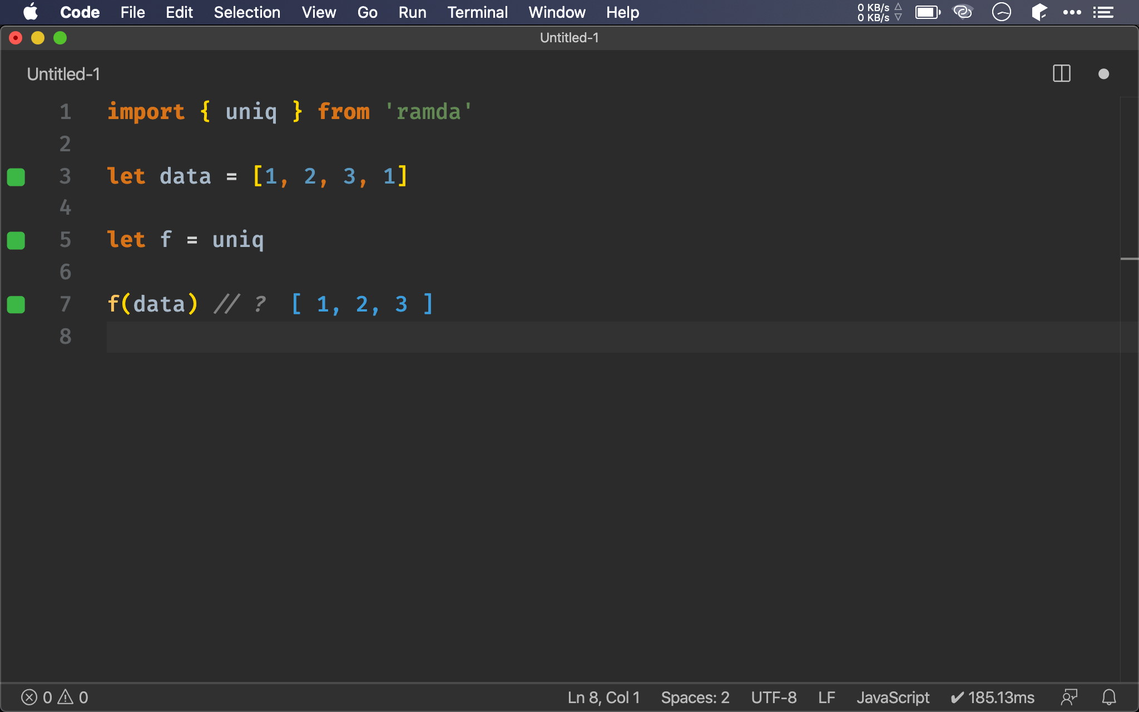1139x712 pixels.
Task: Click the minimap scrollbar marker
Action: click(1130, 259)
